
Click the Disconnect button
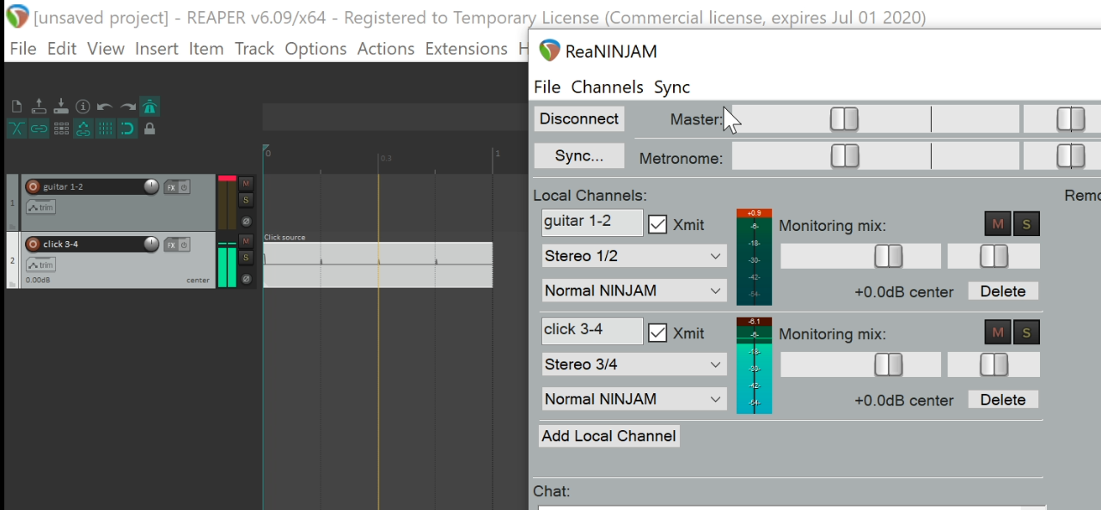(578, 118)
